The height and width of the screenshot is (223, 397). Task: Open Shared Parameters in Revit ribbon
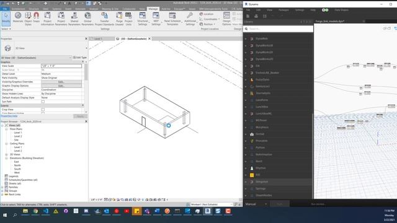click(74, 19)
